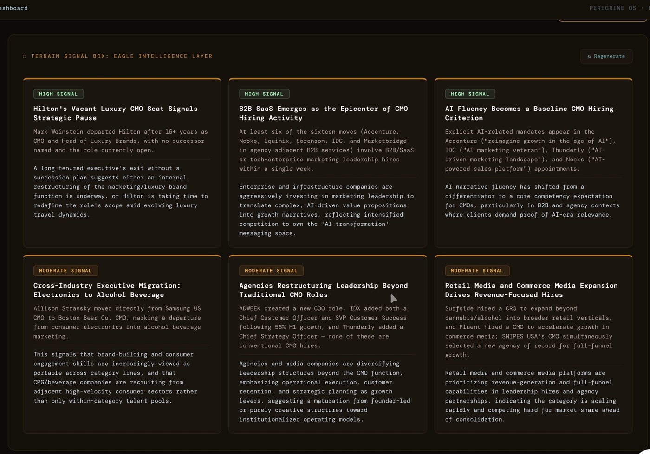Click the High Signal badge on AI Fluency card
The width and height of the screenshot is (650, 454).
click(470, 94)
